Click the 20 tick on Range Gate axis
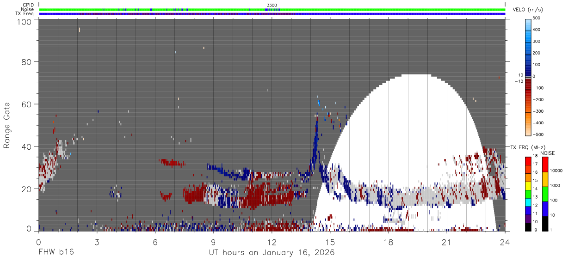The width and height of the screenshot is (568, 262). click(x=27, y=189)
